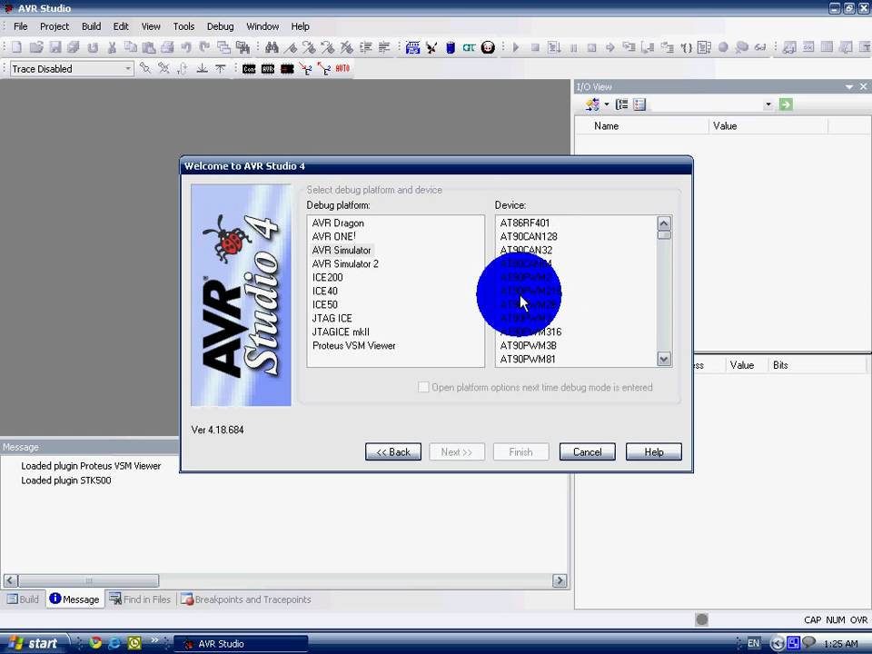The image size is (872, 654).
Task: Click the green go arrow in I/O View
Action: pos(786,104)
